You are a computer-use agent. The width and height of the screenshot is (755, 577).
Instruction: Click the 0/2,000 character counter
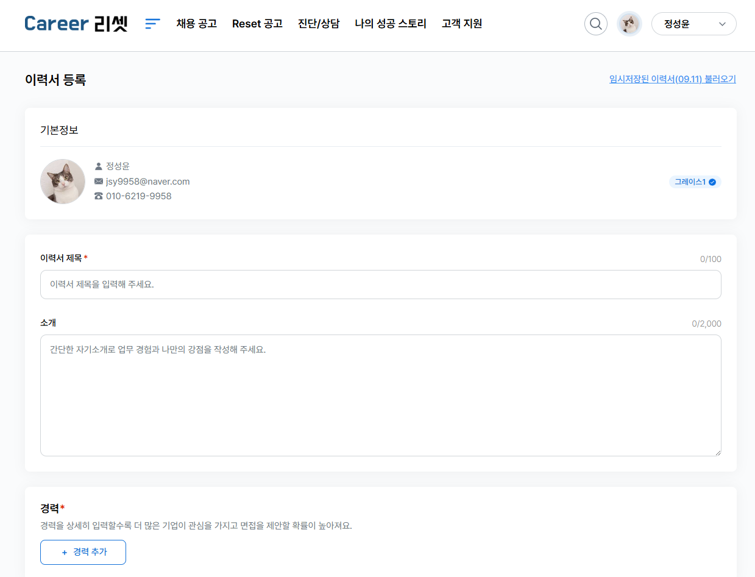tap(706, 324)
